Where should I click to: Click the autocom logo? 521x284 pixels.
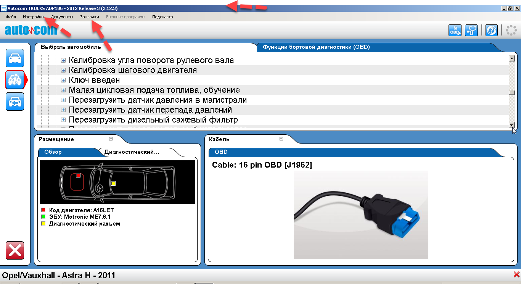click(31, 30)
